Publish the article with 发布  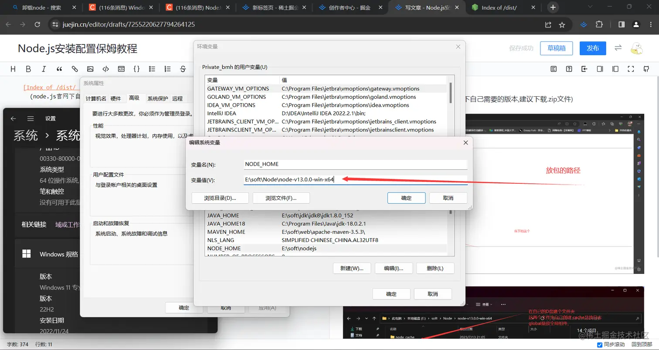click(593, 48)
